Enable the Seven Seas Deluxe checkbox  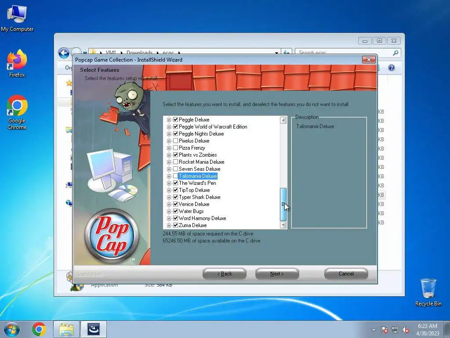tap(176, 169)
